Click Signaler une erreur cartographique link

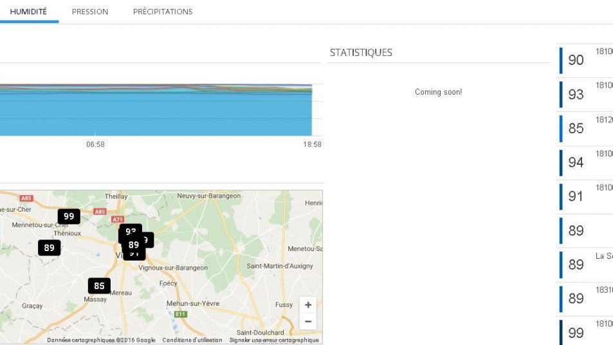click(x=274, y=340)
